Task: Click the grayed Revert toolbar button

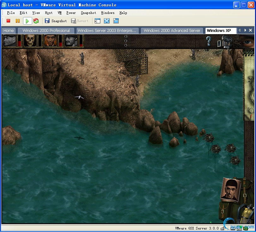Action: 80,21
